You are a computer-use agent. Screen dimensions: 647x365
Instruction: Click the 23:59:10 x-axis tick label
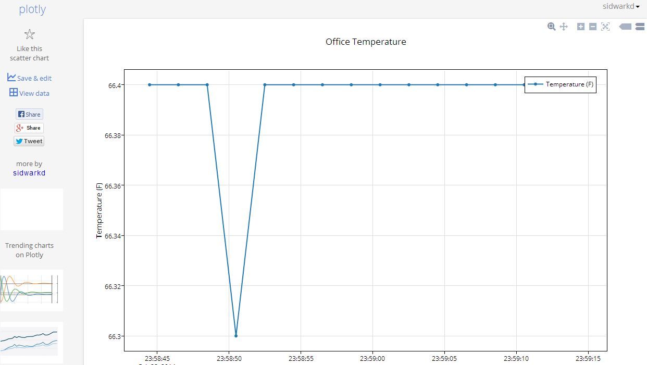(x=516, y=359)
